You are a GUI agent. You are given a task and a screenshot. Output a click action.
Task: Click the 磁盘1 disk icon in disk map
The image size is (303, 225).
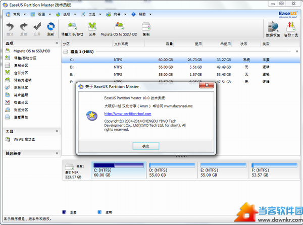pyautogui.click(x=69, y=166)
